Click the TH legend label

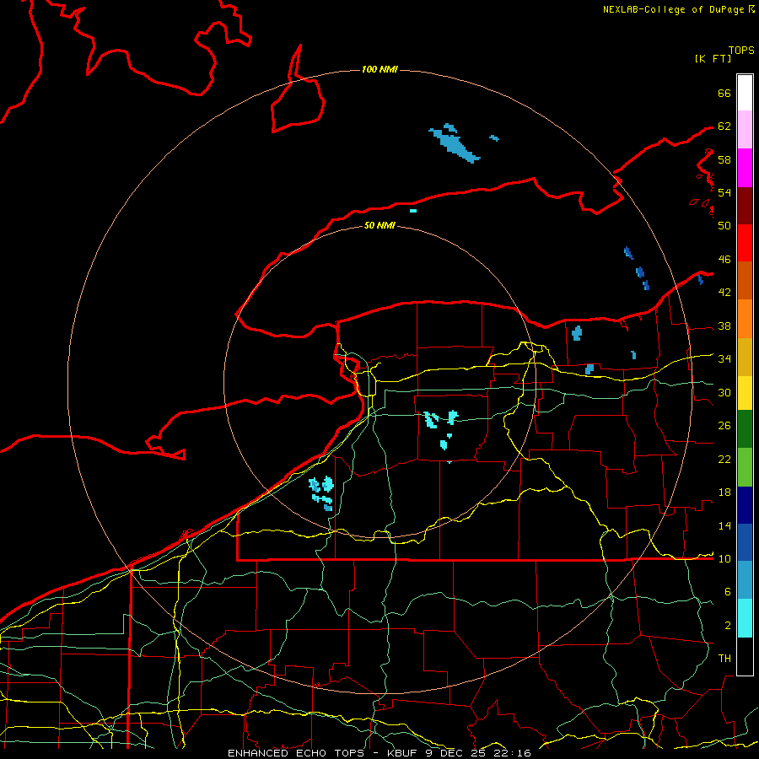tap(724, 659)
